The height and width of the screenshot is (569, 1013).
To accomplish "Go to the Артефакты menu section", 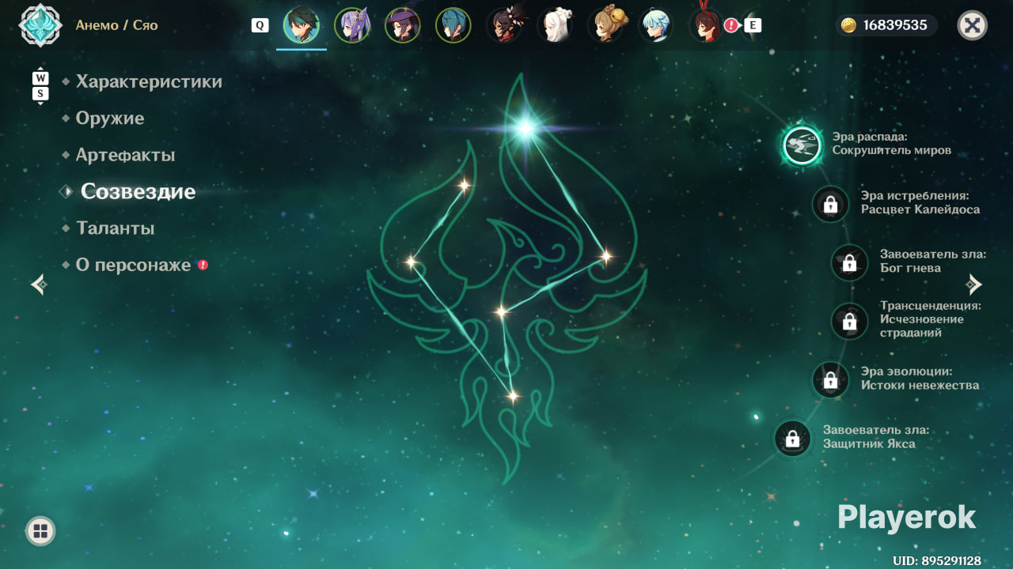I will 125,155.
